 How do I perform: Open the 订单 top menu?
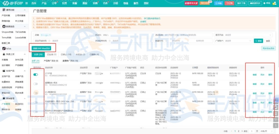(x=54, y=3)
